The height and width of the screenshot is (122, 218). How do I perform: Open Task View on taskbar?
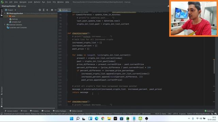pos(84,119)
